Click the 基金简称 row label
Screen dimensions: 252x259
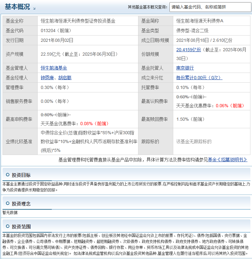click(x=150, y=21)
